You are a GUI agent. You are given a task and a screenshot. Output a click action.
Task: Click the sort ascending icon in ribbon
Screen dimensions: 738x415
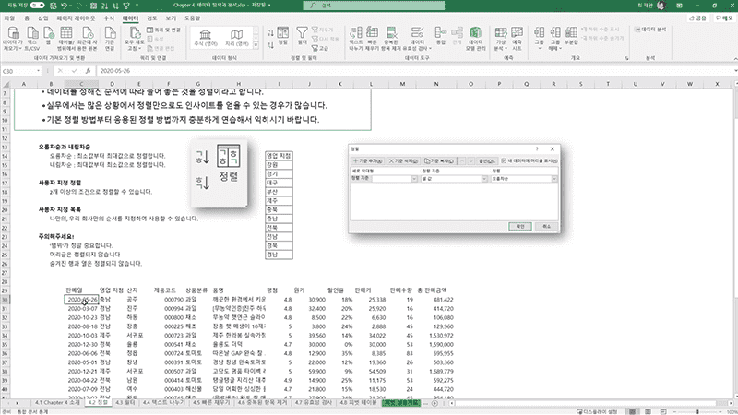point(270,32)
